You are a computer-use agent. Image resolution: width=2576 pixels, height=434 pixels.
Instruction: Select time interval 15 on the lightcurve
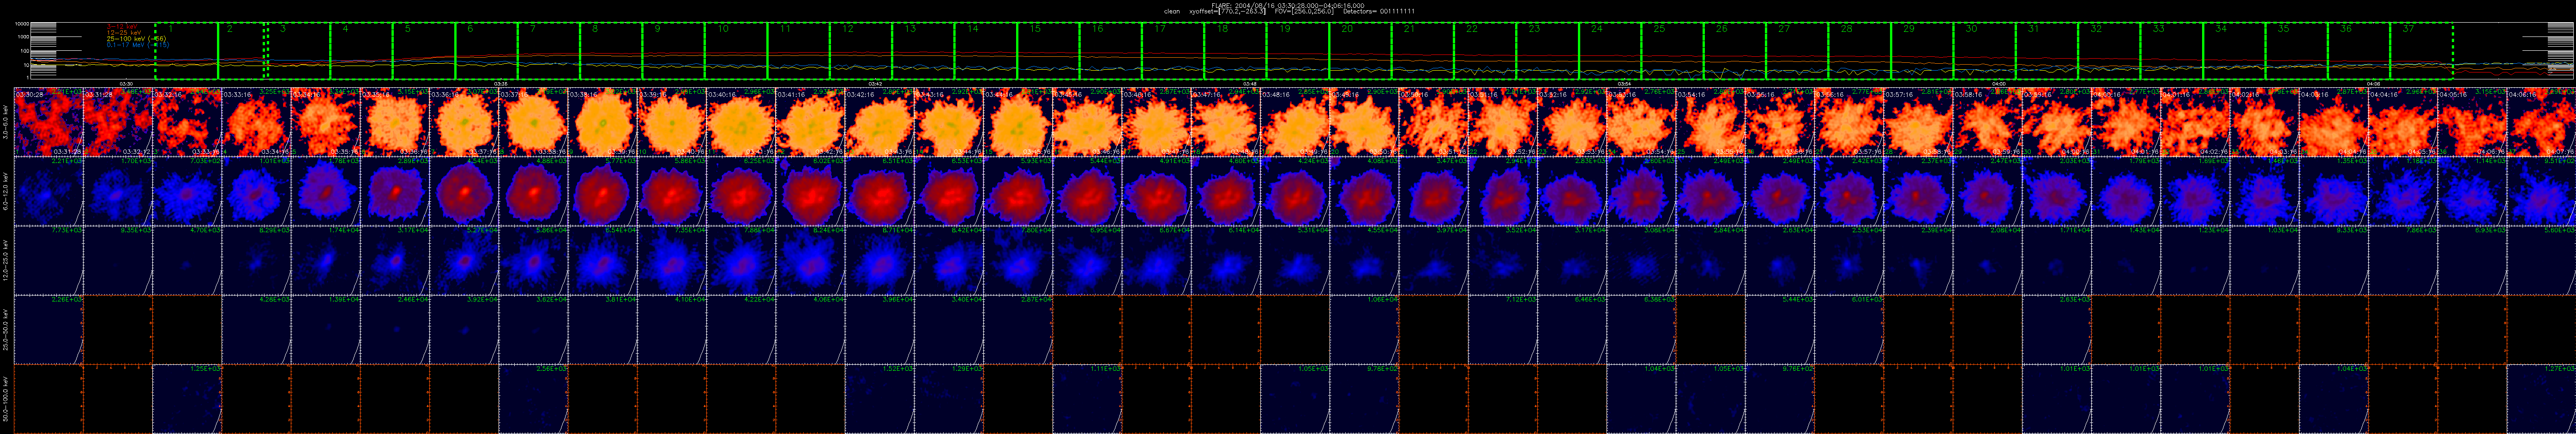pos(1048,51)
